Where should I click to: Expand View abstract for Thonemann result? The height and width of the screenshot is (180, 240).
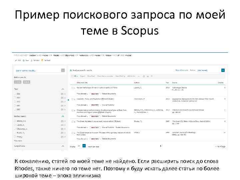tap(82, 105)
